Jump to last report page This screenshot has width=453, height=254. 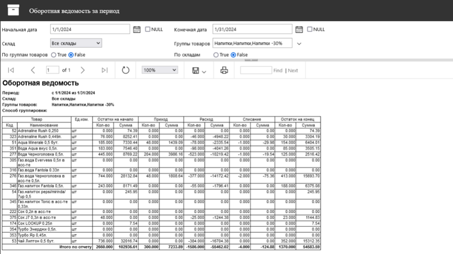pos(104,70)
